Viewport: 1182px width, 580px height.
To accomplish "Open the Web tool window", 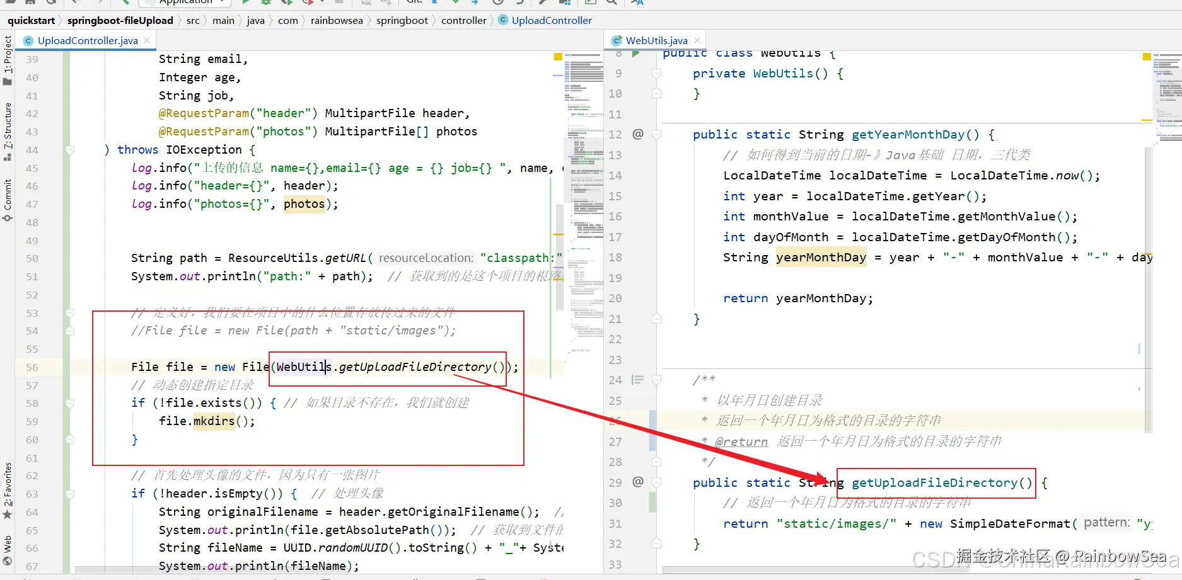I will (8, 550).
